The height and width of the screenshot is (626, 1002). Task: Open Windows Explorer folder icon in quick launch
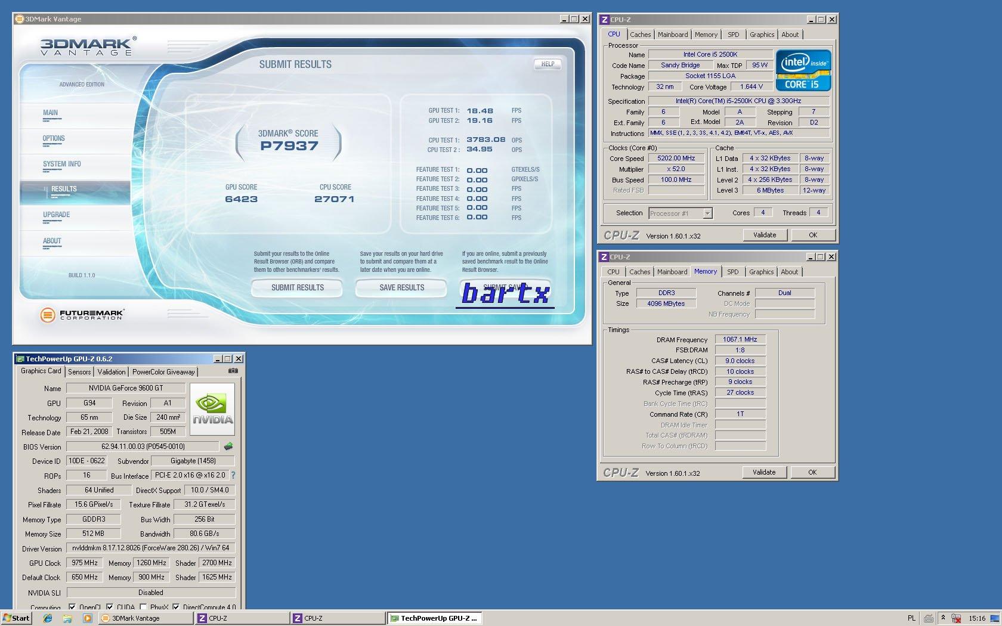tap(67, 618)
